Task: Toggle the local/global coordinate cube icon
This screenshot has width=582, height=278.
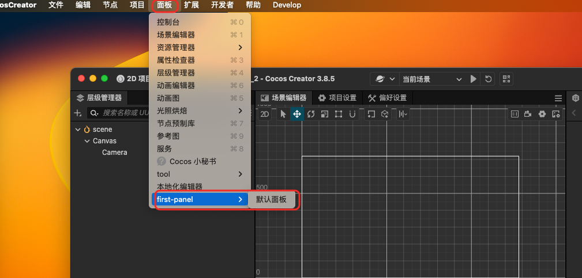Action: pos(385,114)
